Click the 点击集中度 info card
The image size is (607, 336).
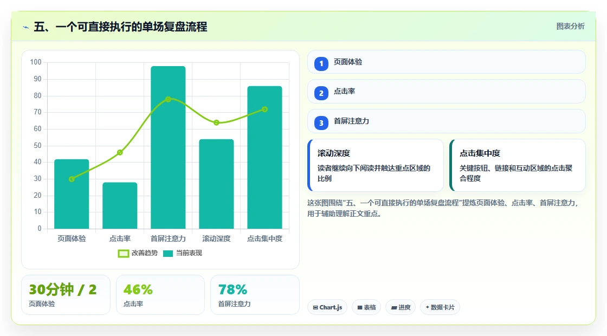point(518,165)
